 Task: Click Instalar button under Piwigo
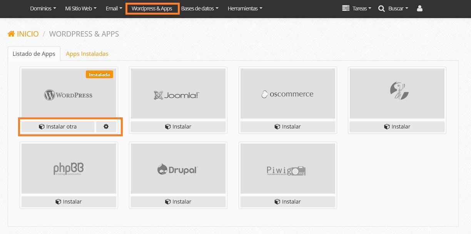pyautogui.click(x=287, y=202)
